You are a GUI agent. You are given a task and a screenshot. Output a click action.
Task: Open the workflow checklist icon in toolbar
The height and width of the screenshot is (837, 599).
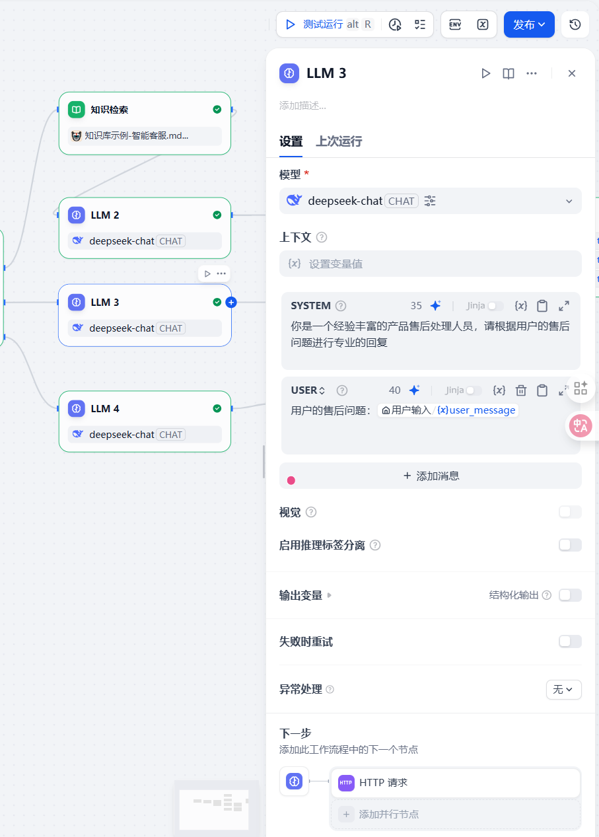coord(419,24)
